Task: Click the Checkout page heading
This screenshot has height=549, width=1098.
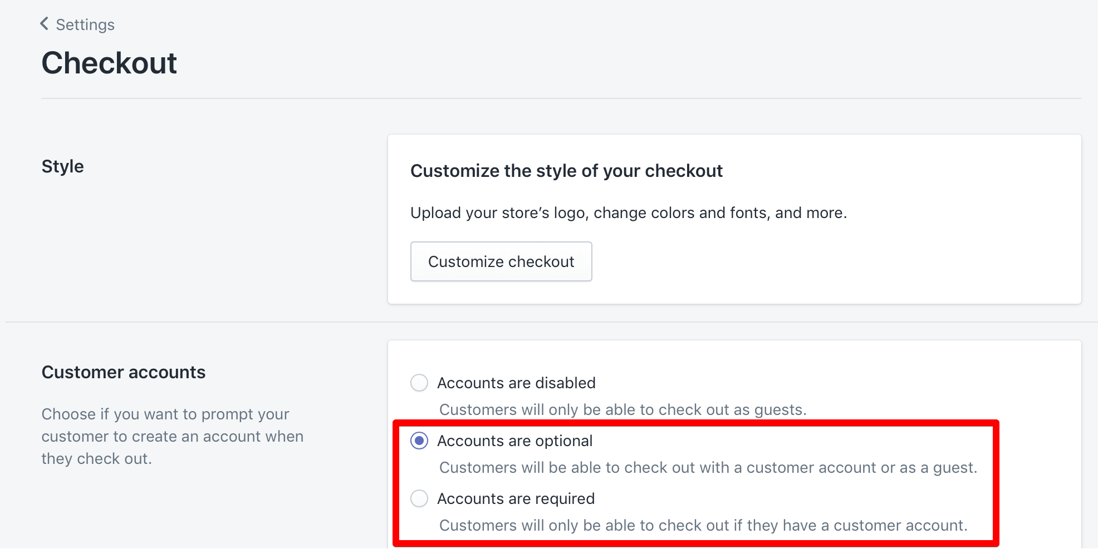Action: (109, 63)
